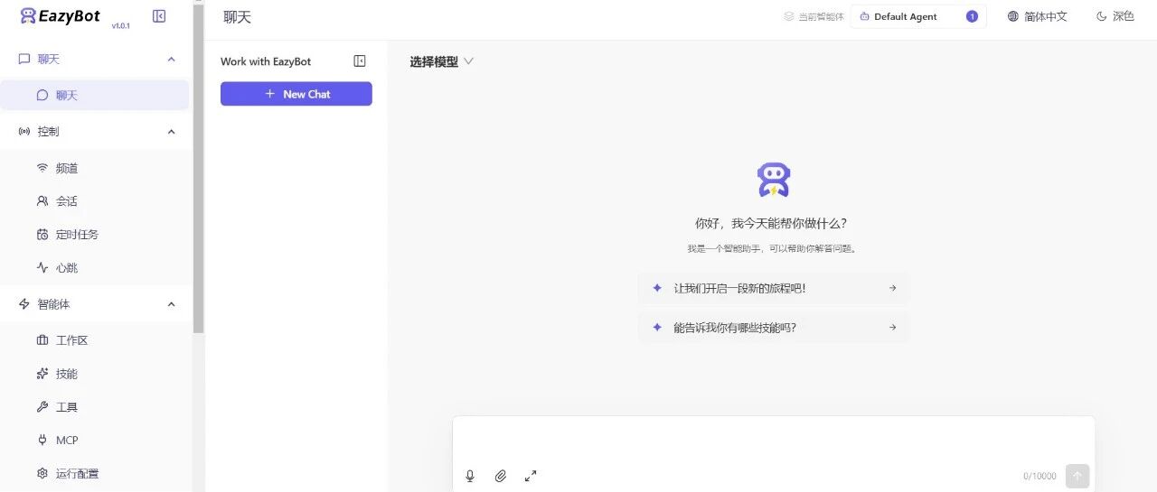
Task: Open the Default Agent selector
Action: [918, 16]
